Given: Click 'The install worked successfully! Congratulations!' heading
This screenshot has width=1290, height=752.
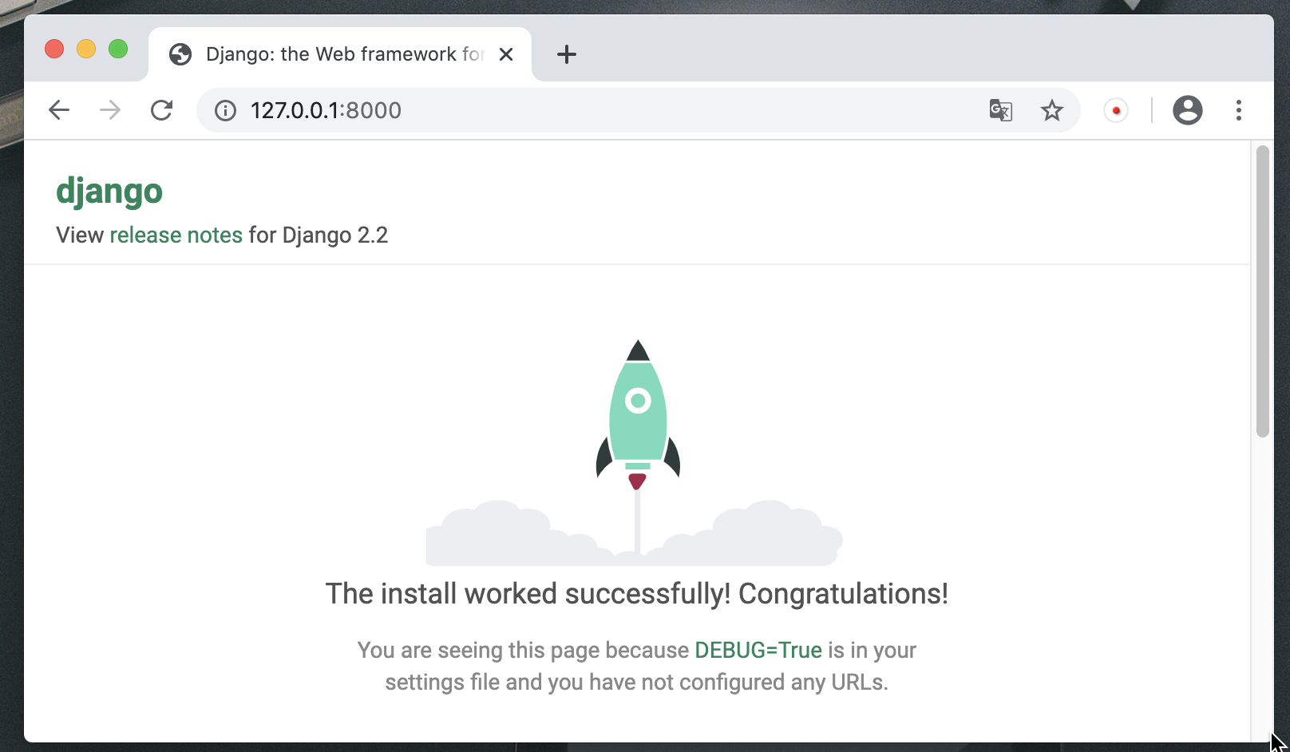Looking at the screenshot, I should point(637,594).
